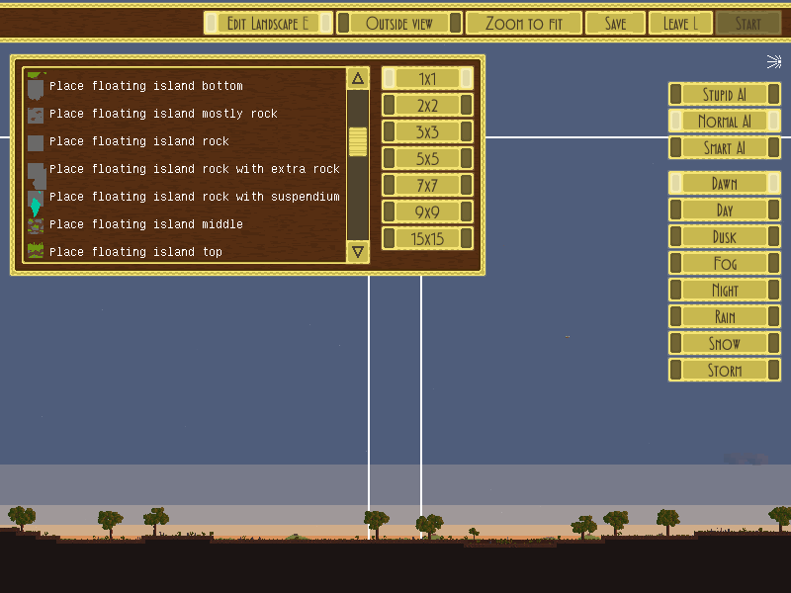Select the floating island mostly rock icon

pos(36,116)
